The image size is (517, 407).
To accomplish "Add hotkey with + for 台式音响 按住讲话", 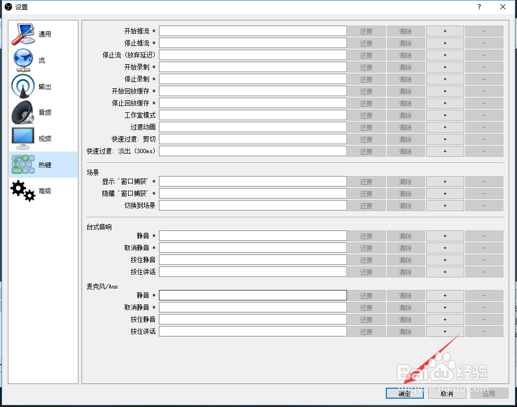I will coord(445,272).
